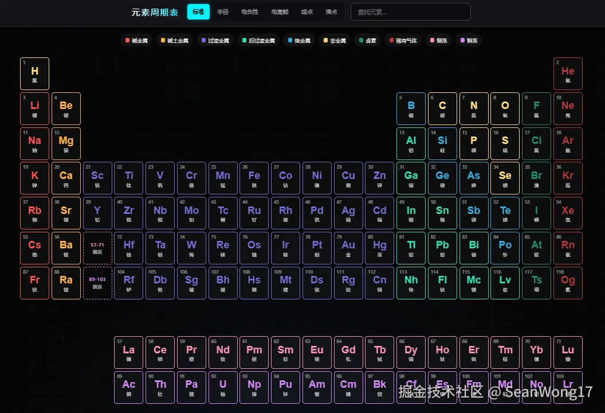Open the 电负性 view tab
The image size is (605, 413).
pos(250,12)
